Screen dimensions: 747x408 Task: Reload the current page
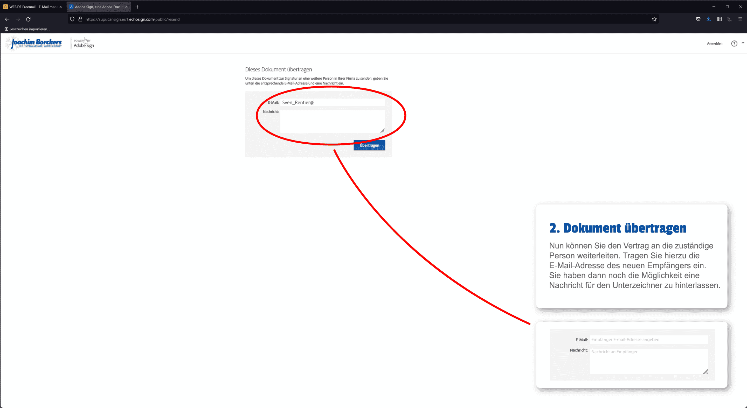28,19
